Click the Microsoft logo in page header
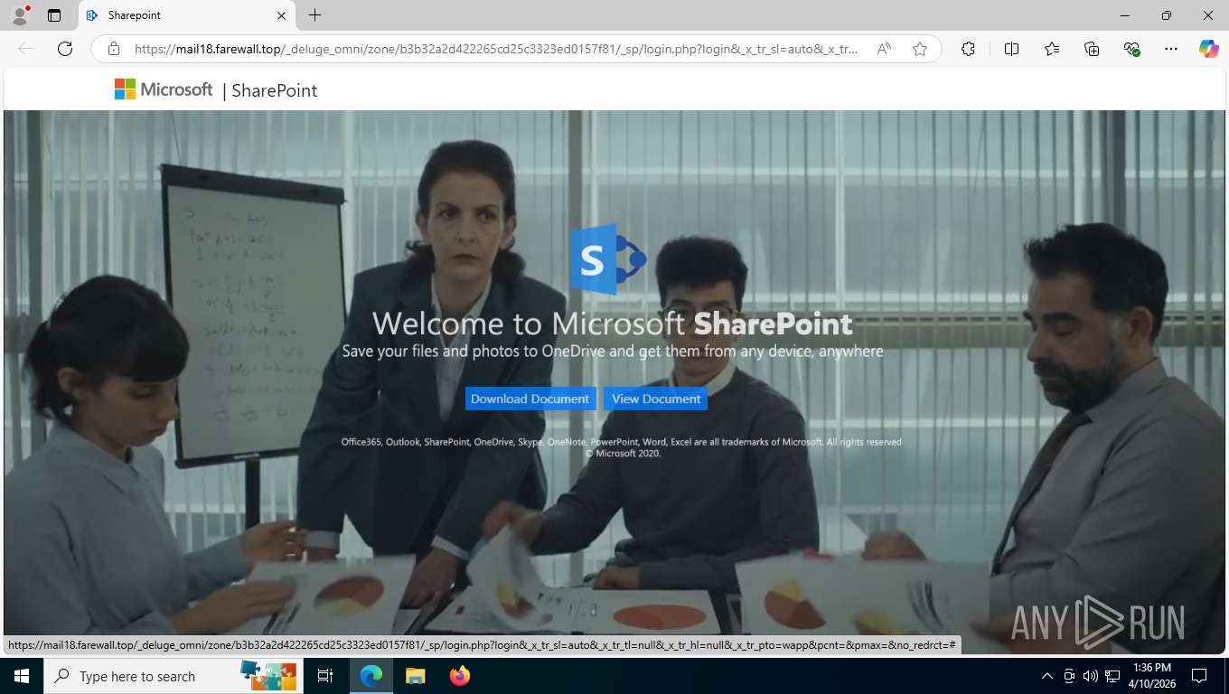Screen dimensions: 1229x694 point(164,89)
